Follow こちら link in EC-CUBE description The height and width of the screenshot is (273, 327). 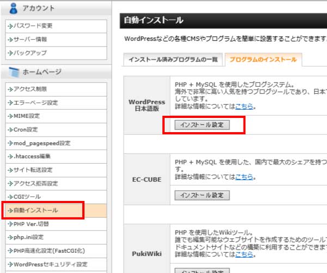tap(244, 177)
